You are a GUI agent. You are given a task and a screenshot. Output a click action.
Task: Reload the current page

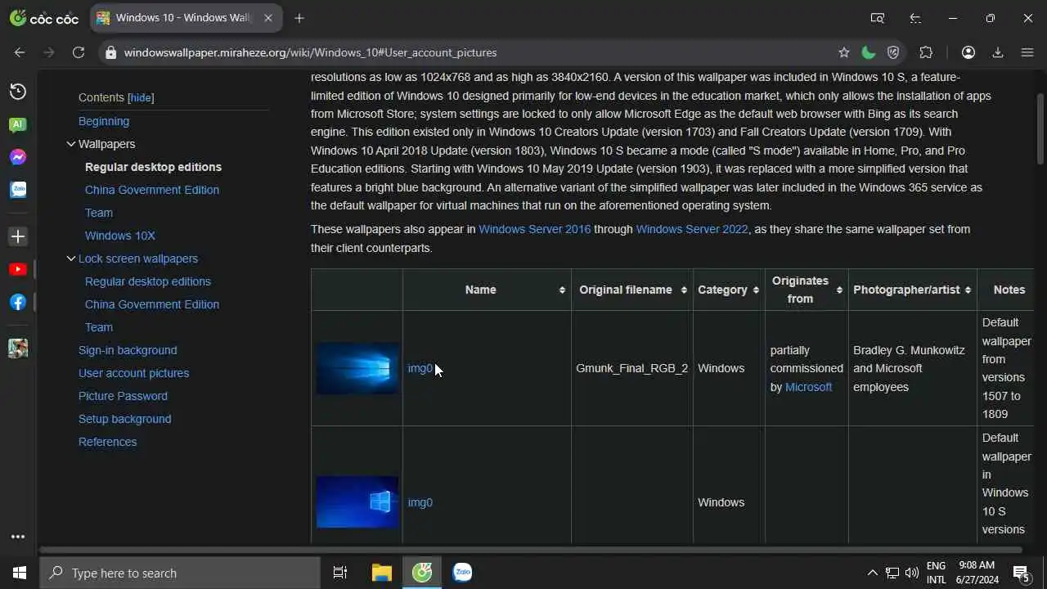pos(79,52)
